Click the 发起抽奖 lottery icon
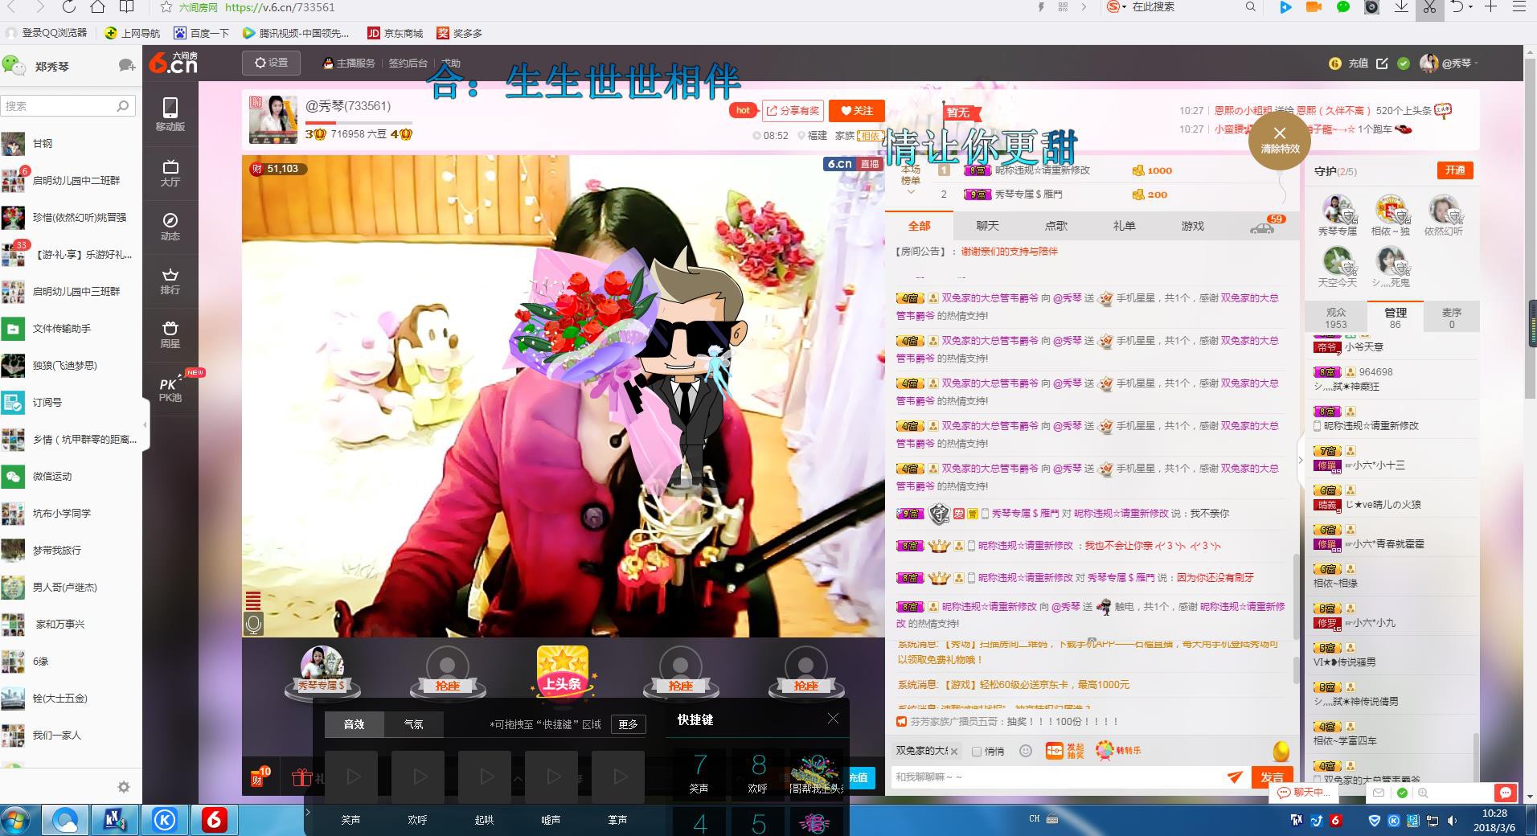The width and height of the screenshot is (1537, 836). point(1064,751)
